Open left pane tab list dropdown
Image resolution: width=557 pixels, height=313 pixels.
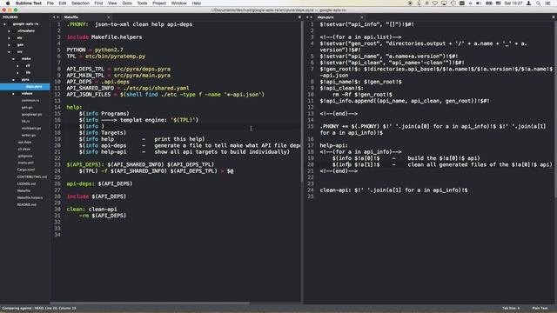tap(299, 17)
